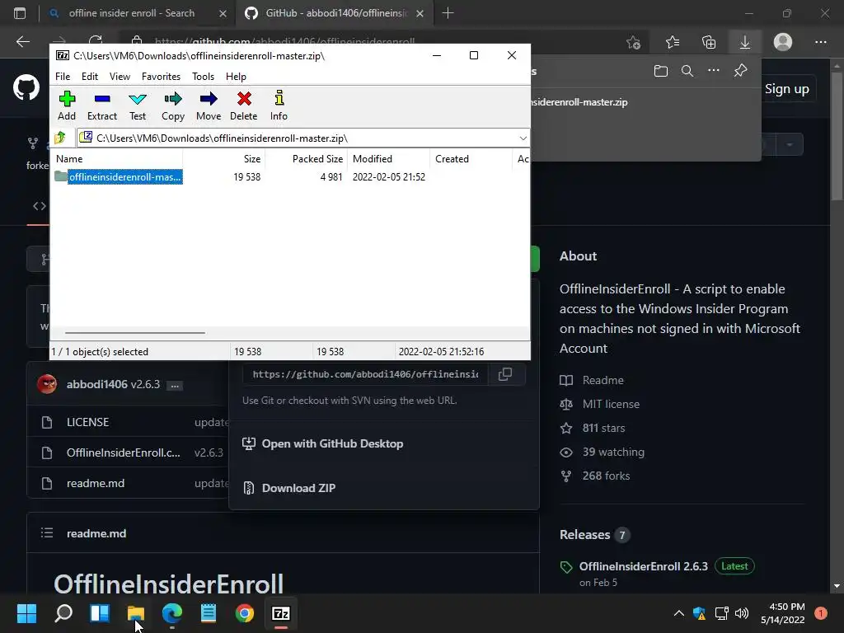Select the Copy tool in 7-Zip
The image size is (844, 633).
[173, 105]
